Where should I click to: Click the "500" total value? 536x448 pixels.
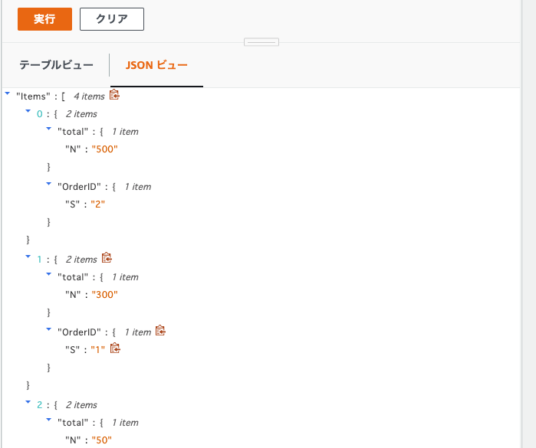105,149
